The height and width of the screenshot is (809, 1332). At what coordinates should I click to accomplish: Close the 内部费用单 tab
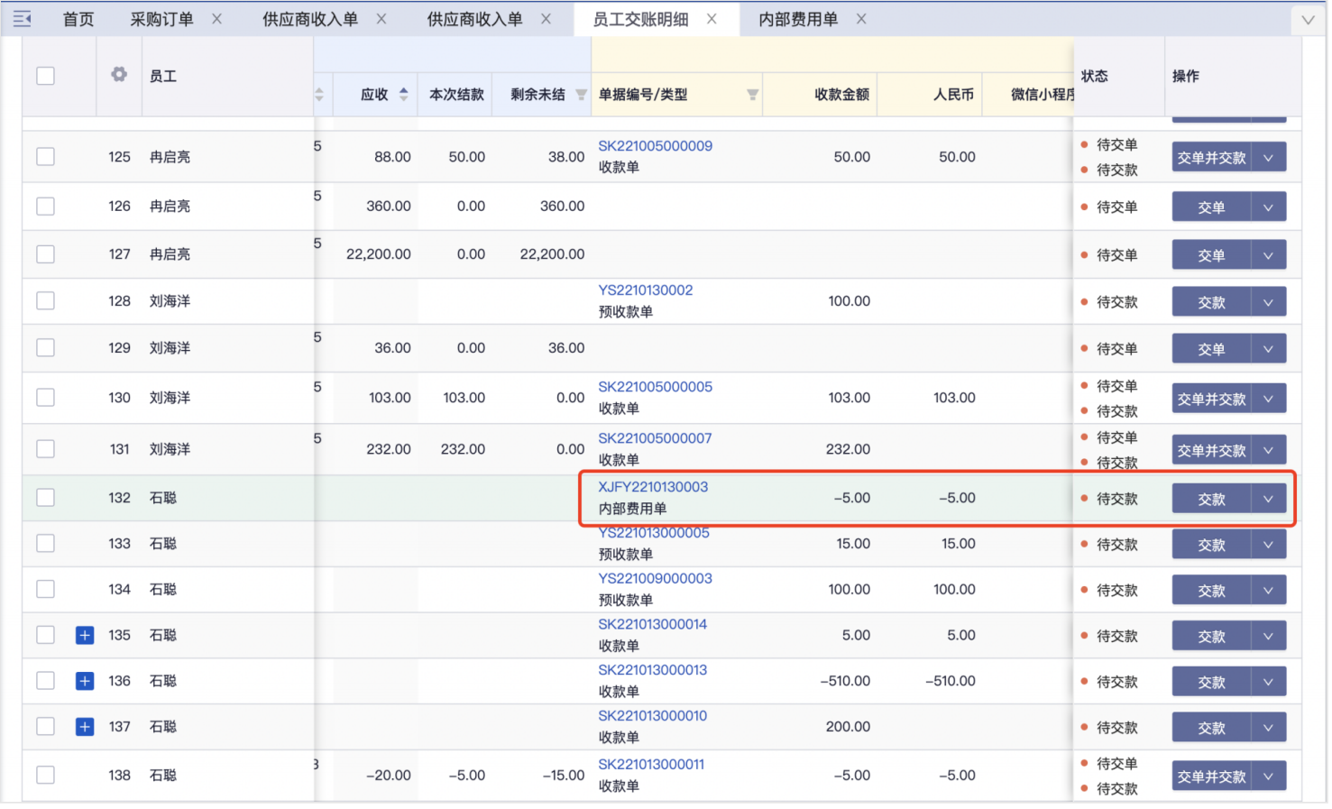(x=861, y=19)
